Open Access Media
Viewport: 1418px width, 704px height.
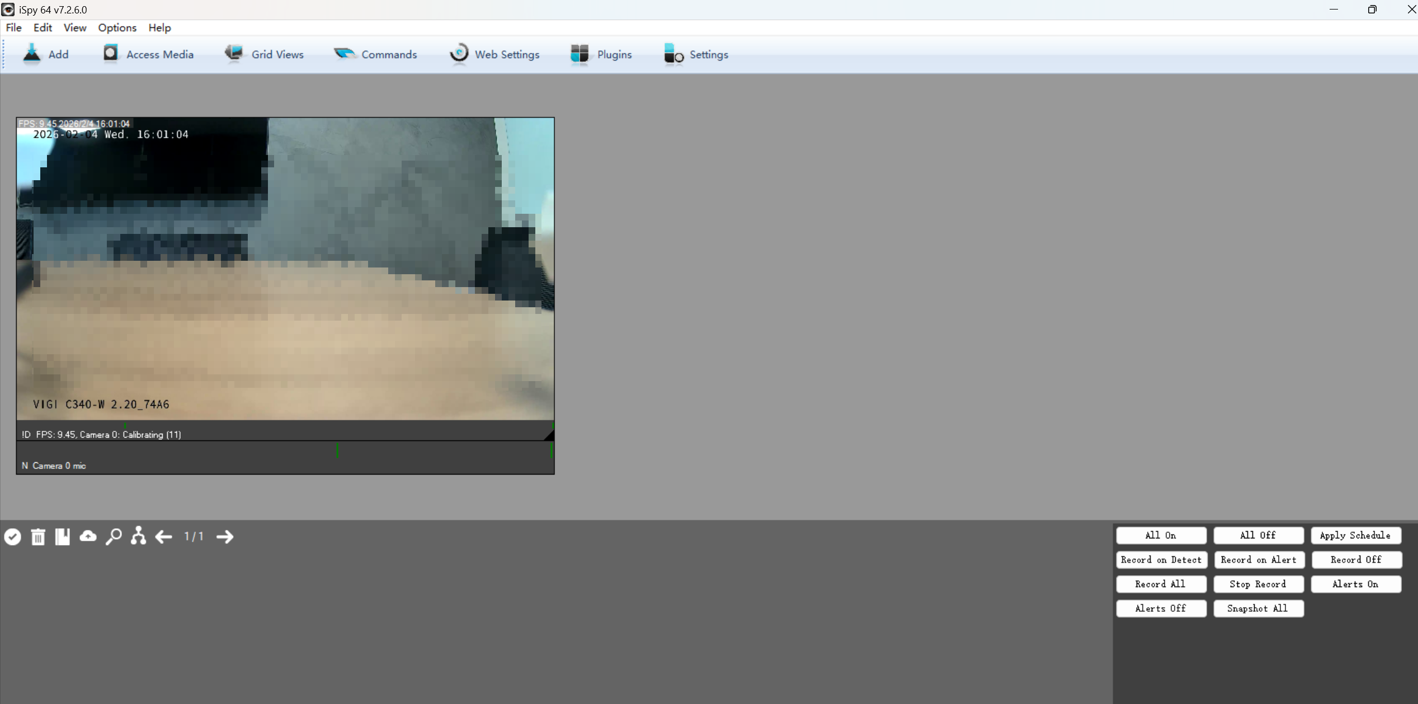click(147, 54)
